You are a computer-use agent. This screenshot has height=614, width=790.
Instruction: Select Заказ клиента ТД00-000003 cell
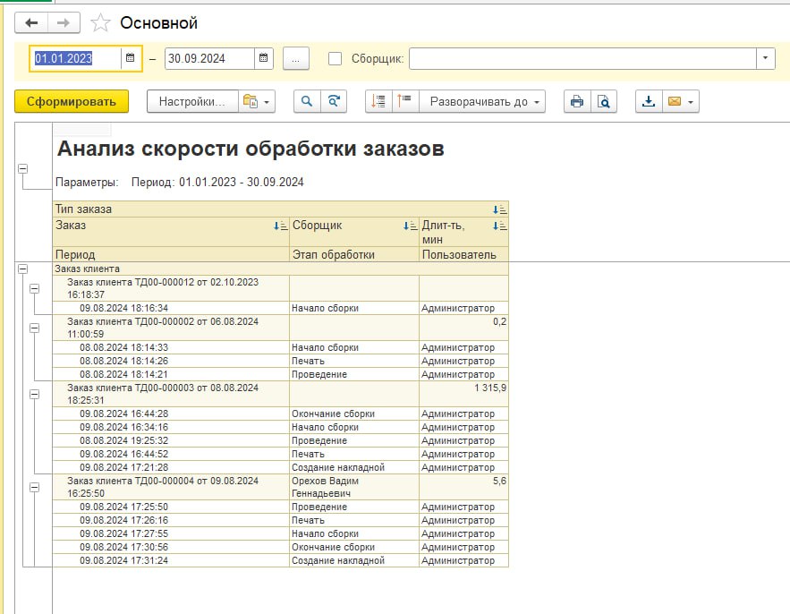click(x=171, y=394)
